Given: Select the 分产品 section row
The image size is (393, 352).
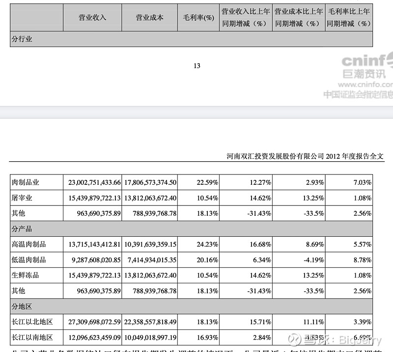Looking at the screenshot, I should coord(191,228).
